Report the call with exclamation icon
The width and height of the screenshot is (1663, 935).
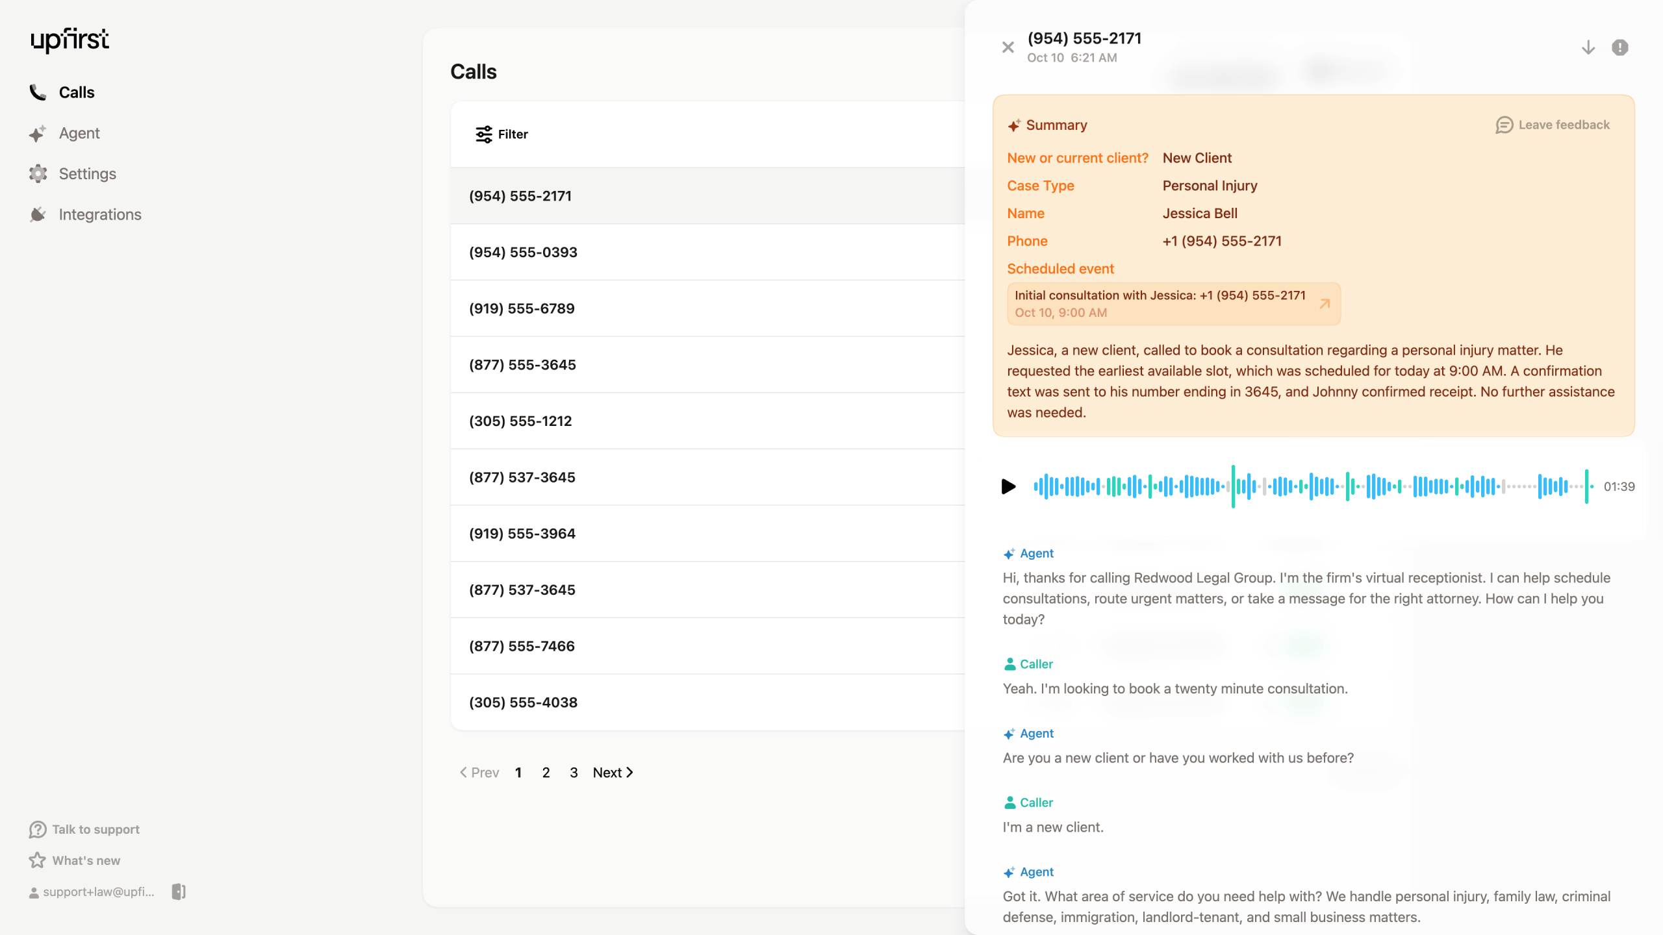(1619, 47)
